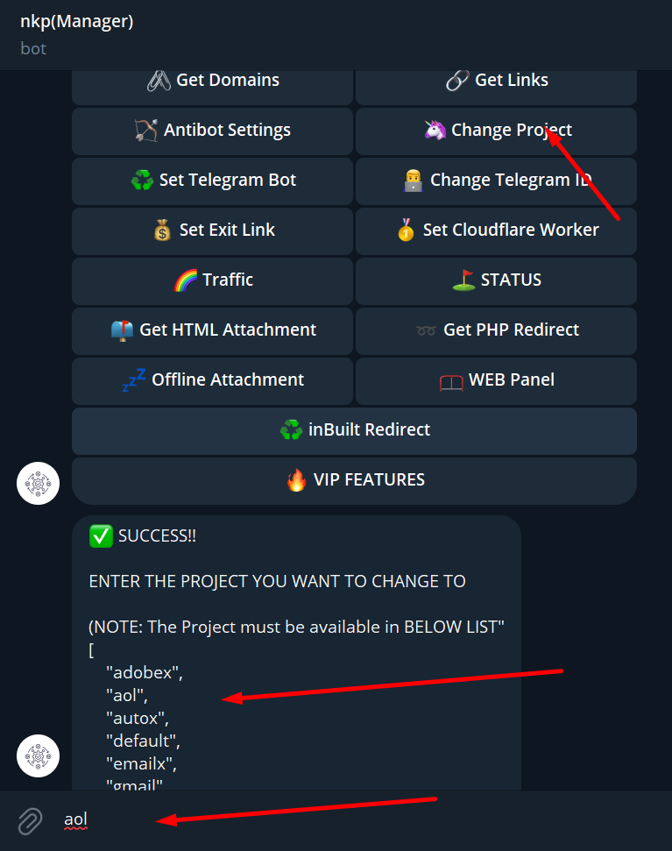Select the Change Project button
672x851 pixels.
pyautogui.click(x=496, y=131)
